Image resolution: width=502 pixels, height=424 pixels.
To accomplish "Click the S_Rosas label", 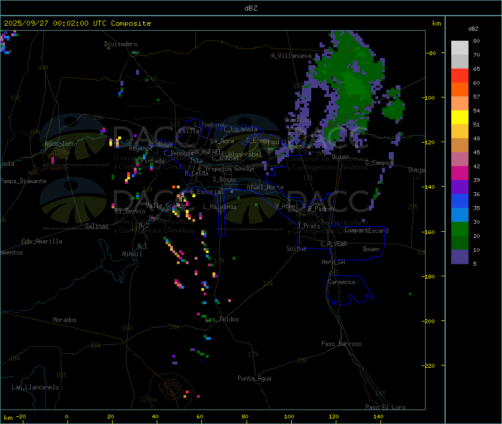I will tap(224, 179).
